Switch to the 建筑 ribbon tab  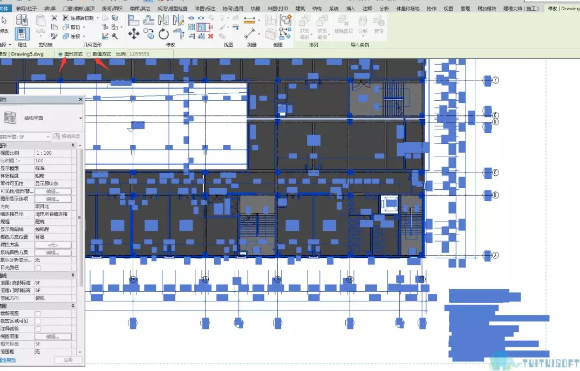tap(300, 8)
